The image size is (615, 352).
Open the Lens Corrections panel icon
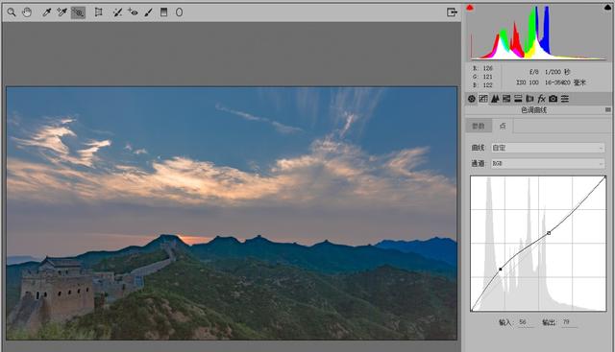529,99
